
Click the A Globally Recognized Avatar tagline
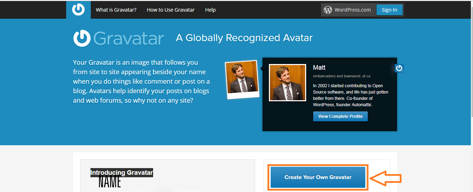[x=244, y=38]
